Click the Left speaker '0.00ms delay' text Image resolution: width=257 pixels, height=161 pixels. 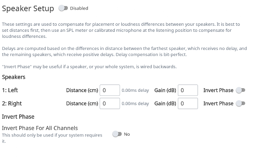point(135,90)
